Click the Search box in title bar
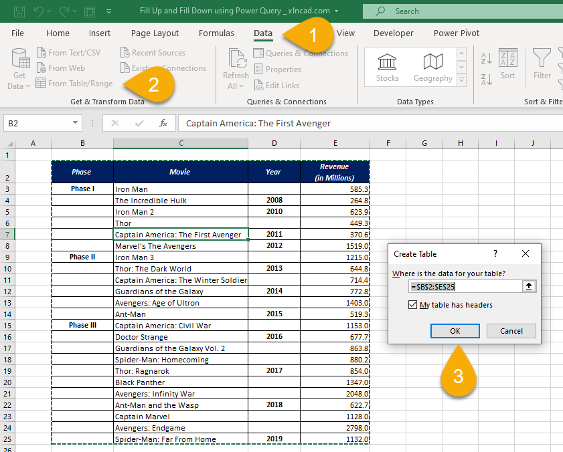This screenshot has width=563, height=452. (463, 11)
